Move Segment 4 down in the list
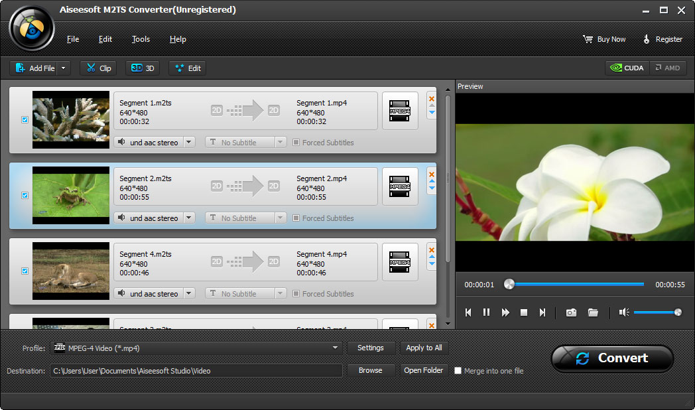The width and height of the screenshot is (695, 410). (x=432, y=264)
